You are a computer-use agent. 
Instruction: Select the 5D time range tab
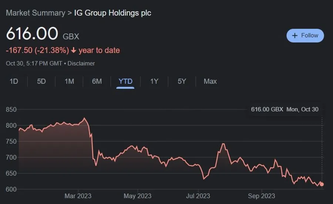click(41, 81)
